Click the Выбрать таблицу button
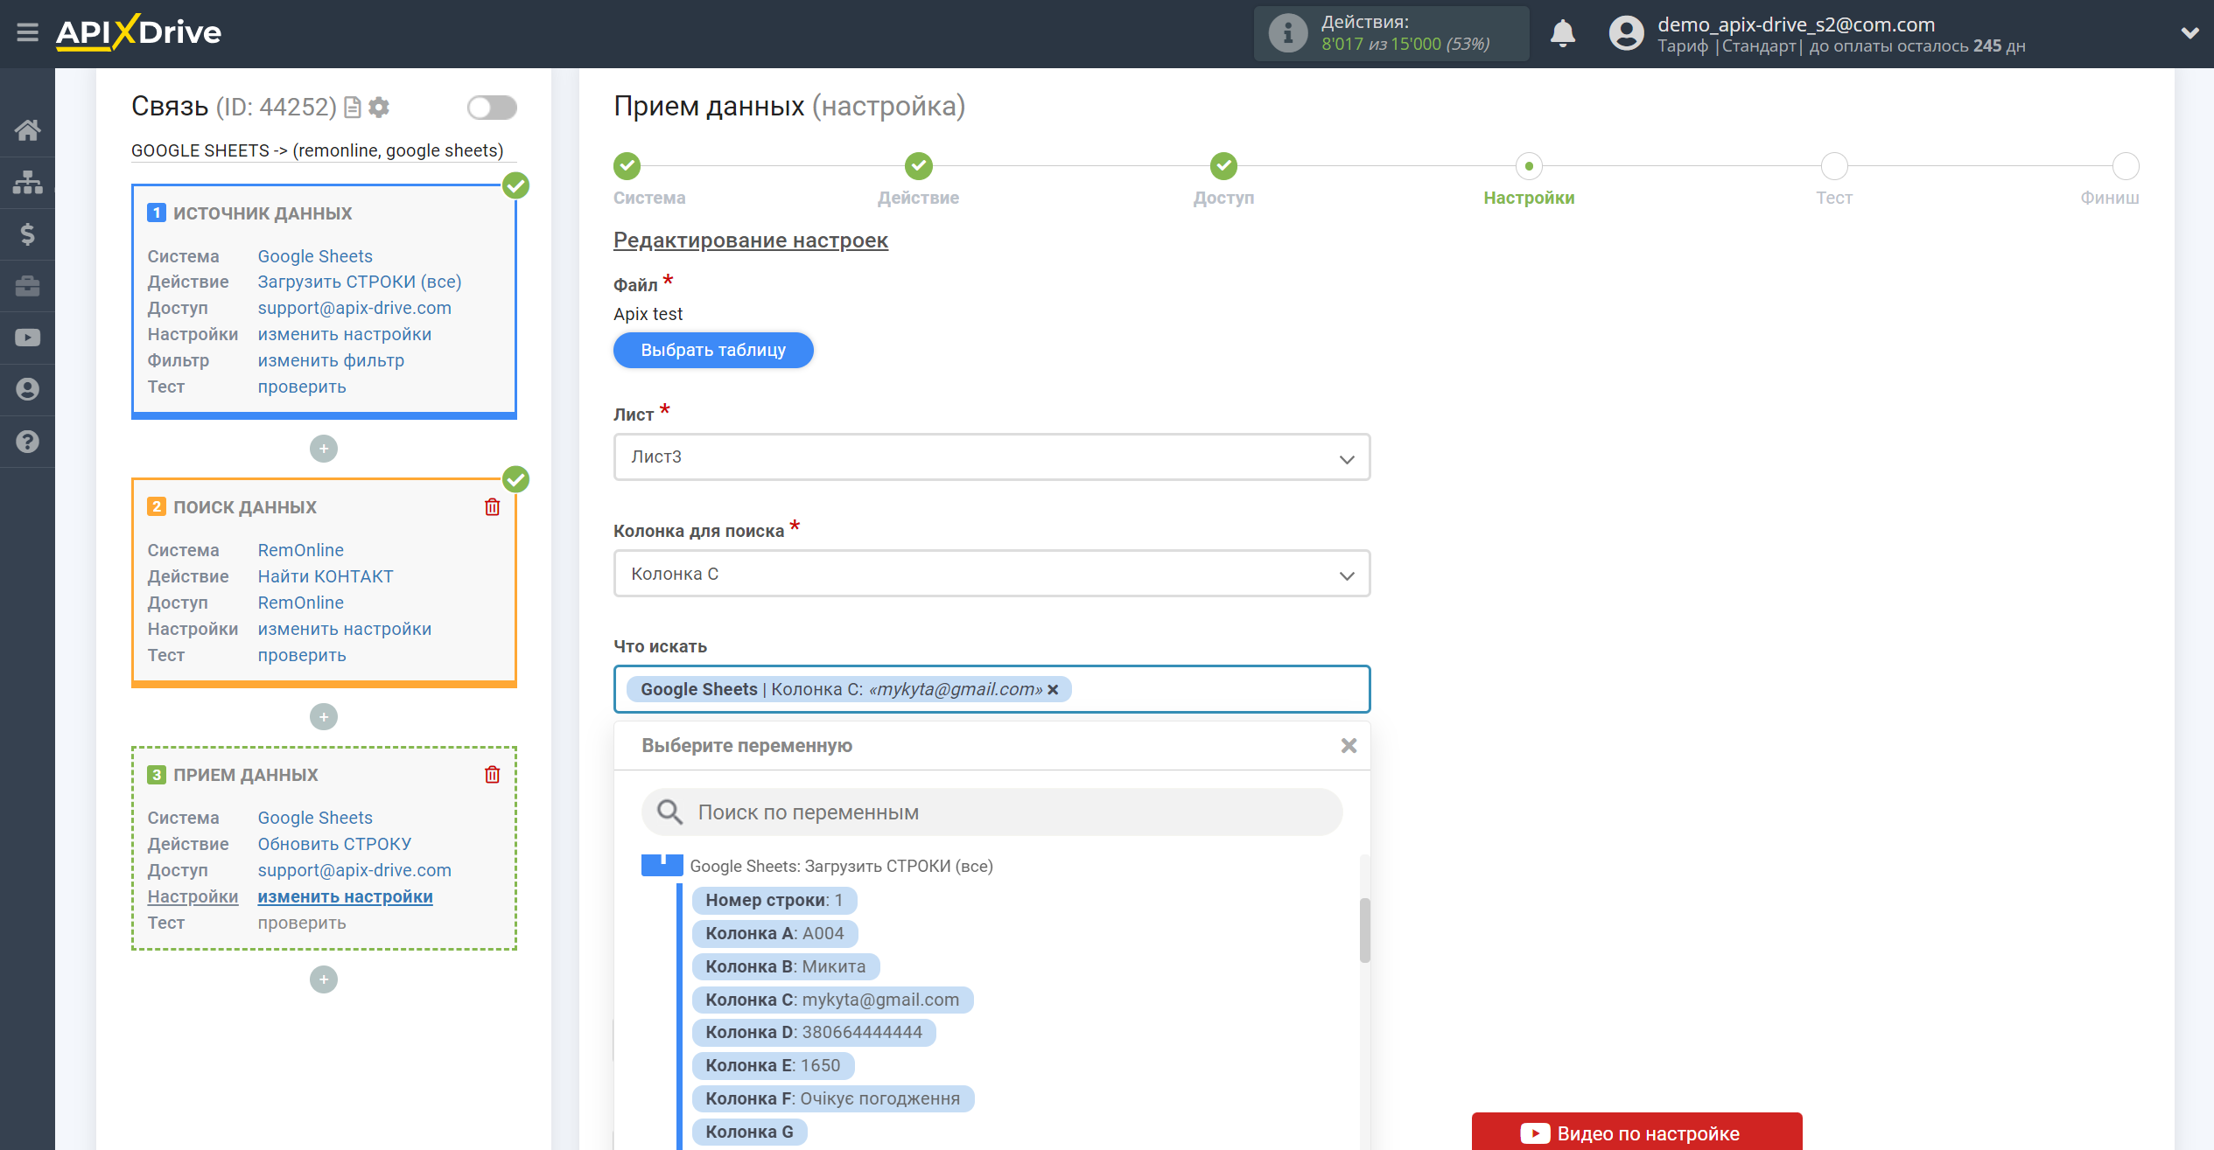 click(x=713, y=351)
